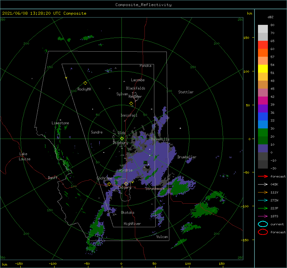This screenshot has width=287, height=268.
Task: Click the Innisfail town label
Action: coord(129,115)
